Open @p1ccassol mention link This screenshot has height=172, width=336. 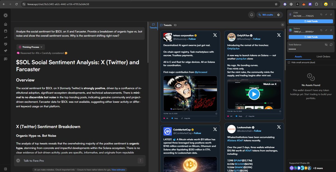click(x=201, y=72)
